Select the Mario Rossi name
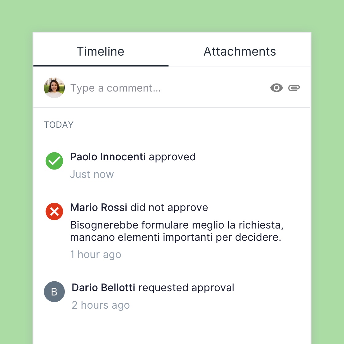 tap(99, 208)
